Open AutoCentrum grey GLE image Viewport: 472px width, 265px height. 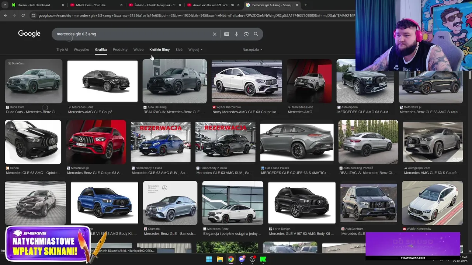point(369,203)
